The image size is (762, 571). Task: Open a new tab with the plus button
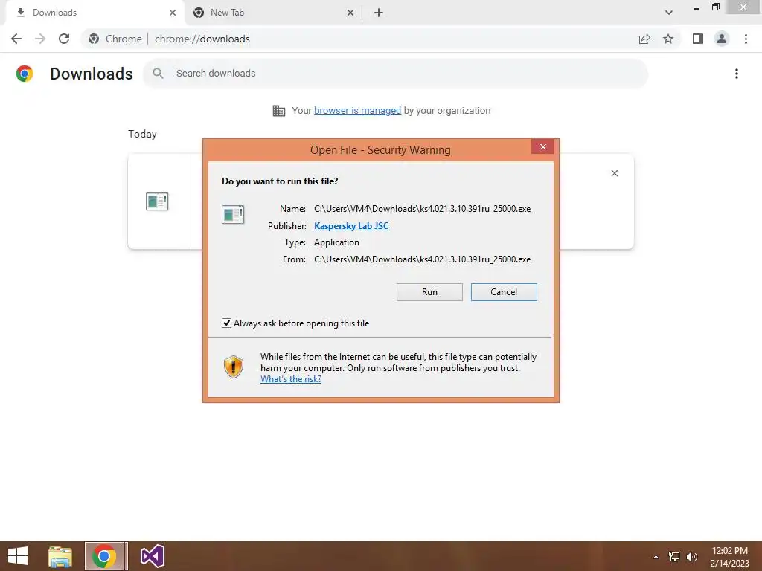point(379,13)
